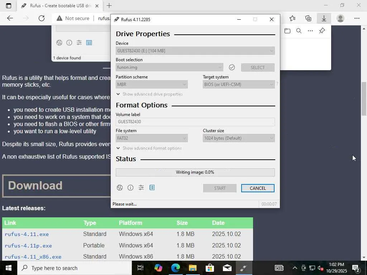Go back in Edge browser

tap(10, 18)
